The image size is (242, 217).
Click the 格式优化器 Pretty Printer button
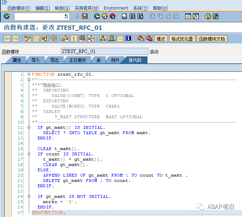coord(182,39)
